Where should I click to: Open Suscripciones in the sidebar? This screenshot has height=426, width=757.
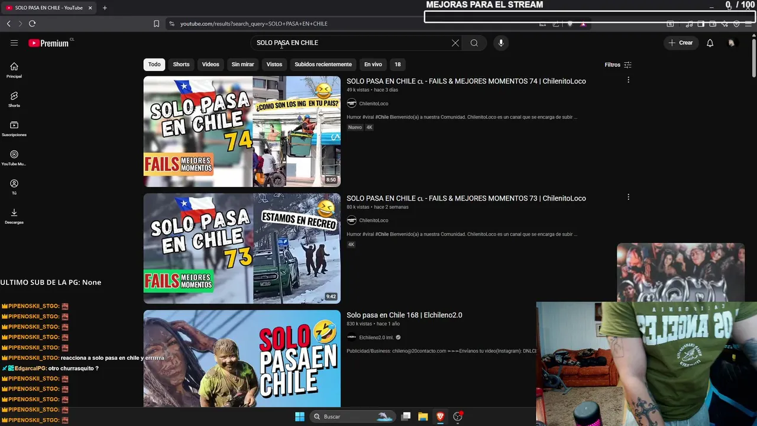tap(14, 128)
